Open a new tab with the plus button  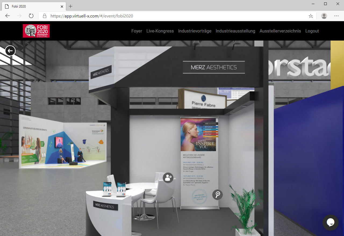coord(70,6)
